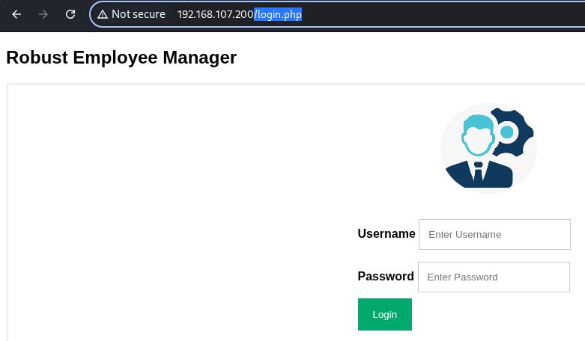The width and height of the screenshot is (585, 341).
Task: Focus the Enter Username field
Action: [x=494, y=234]
